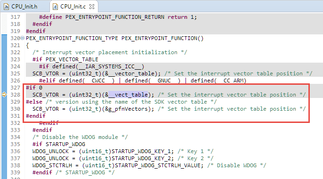Click the opening brace on line 321
This screenshot has height=179, width=323.
(x=27, y=45)
